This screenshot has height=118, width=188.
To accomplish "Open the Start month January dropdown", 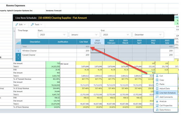I will coord(84,35).
